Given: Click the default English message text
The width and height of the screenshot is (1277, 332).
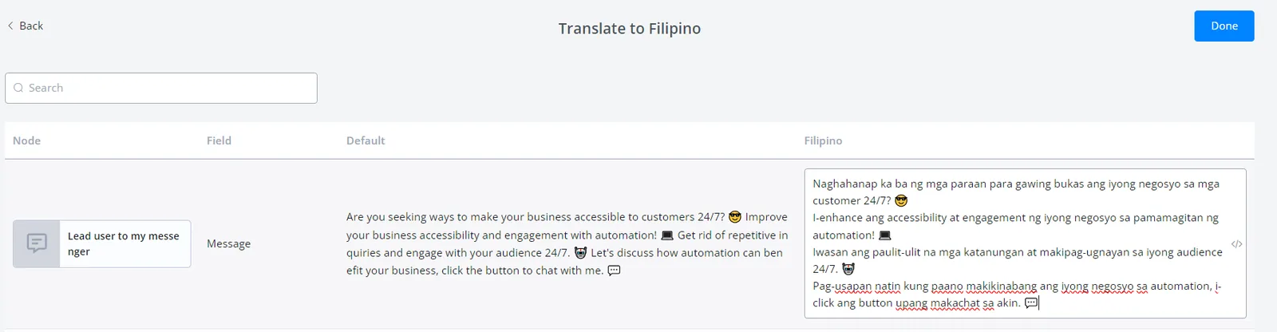Looking at the screenshot, I should pos(567,243).
